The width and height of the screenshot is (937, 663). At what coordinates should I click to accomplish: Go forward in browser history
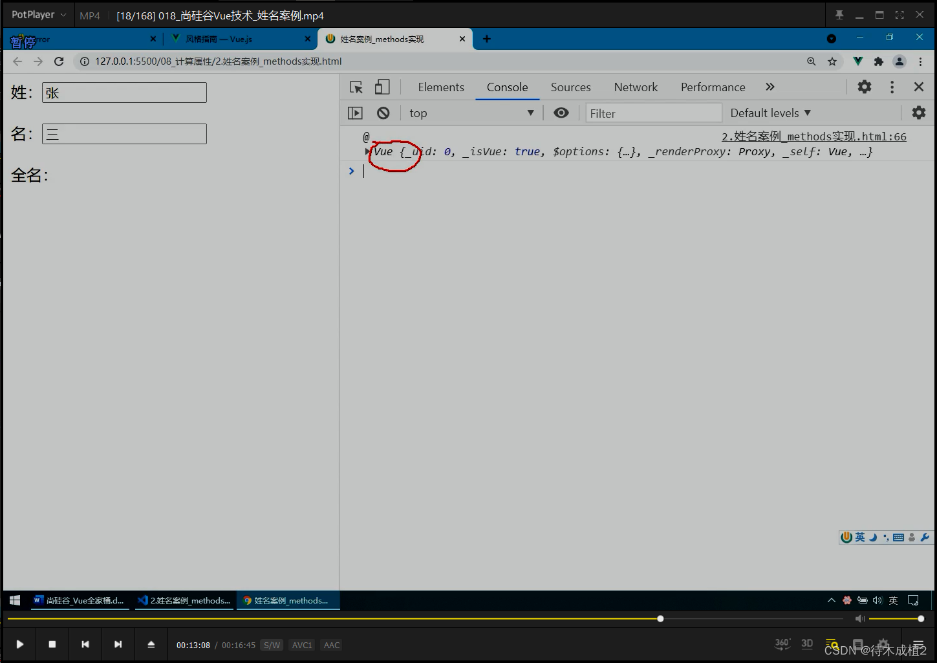coord(38,61)
